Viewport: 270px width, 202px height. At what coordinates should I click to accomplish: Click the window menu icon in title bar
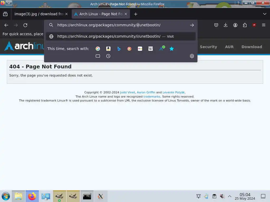tap(2, 3)
